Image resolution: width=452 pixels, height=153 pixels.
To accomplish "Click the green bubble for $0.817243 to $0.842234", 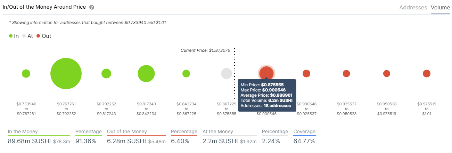I will (x=146, y=74).
